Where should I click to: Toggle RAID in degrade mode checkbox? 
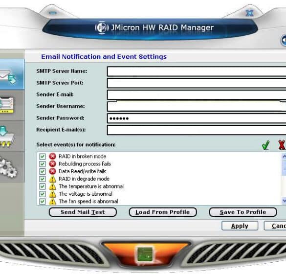pos(43,179)
